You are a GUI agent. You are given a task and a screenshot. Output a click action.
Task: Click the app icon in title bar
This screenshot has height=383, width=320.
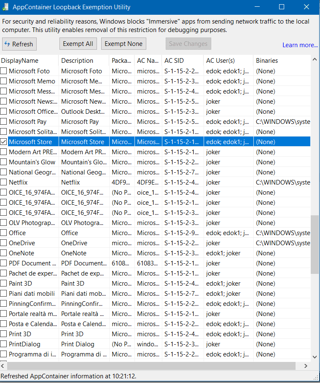tap(5, 7)
